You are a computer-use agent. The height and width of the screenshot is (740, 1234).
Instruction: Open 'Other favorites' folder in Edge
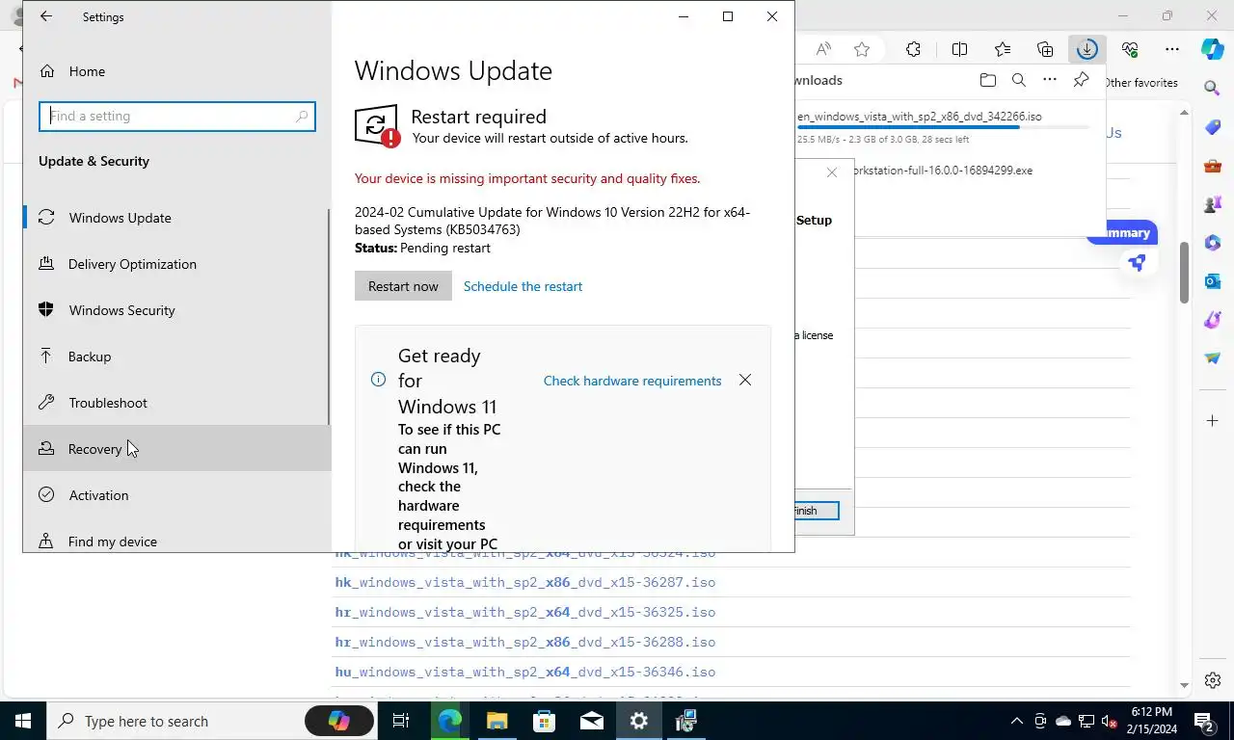[1141, 83]
